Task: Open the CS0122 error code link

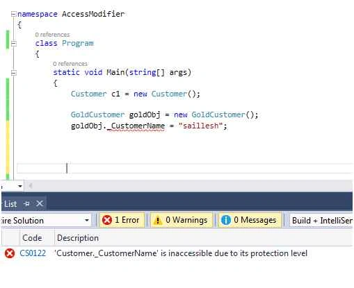Action: pos(33,253)
